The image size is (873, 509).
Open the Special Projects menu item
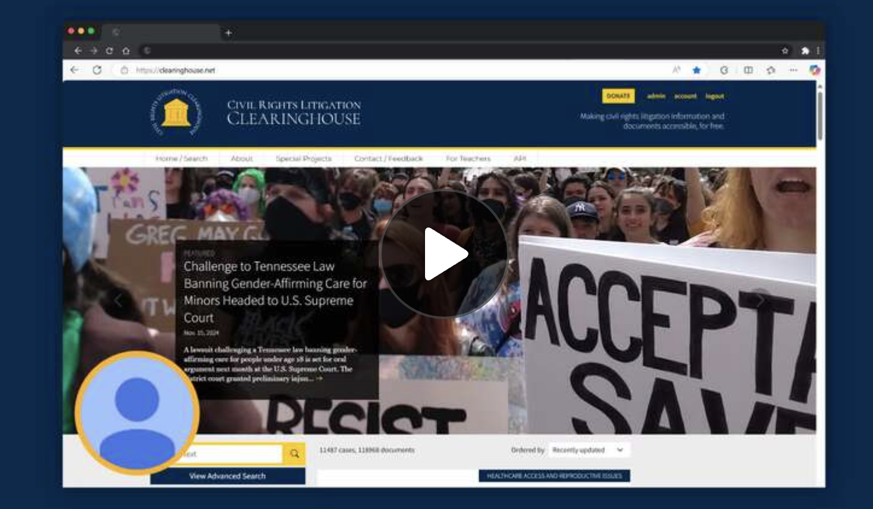[x=303, y=159]
